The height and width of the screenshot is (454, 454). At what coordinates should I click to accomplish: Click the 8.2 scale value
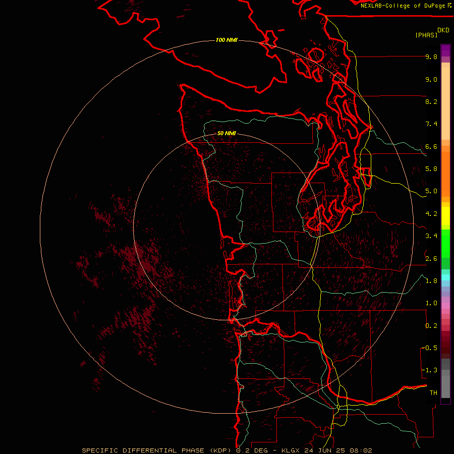click(x=431, y=101)
